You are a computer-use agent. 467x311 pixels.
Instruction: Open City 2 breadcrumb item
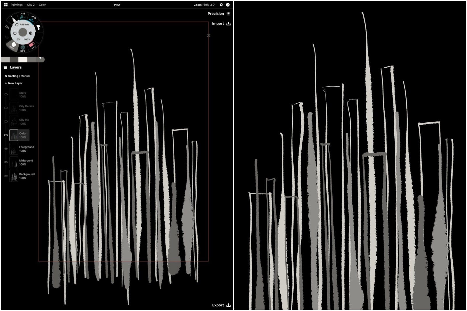coord(31,5)
